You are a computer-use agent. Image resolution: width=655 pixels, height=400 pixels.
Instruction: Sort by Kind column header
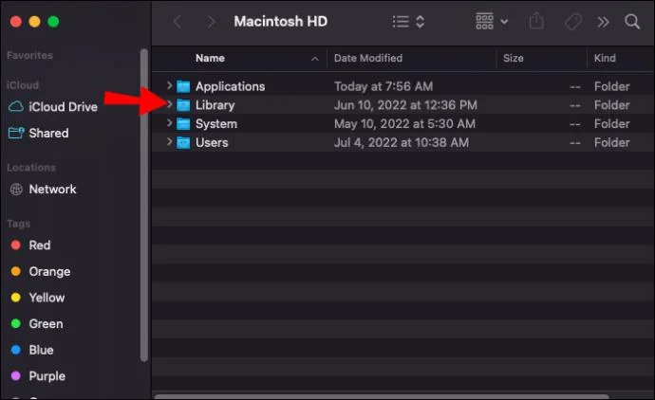click(605, 58)
